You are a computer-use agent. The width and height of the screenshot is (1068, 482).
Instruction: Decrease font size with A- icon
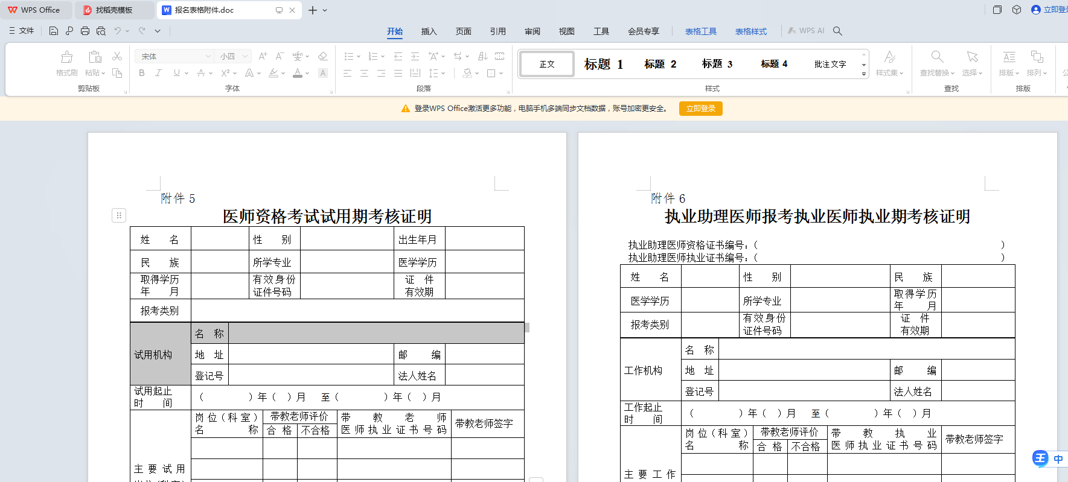280,56
